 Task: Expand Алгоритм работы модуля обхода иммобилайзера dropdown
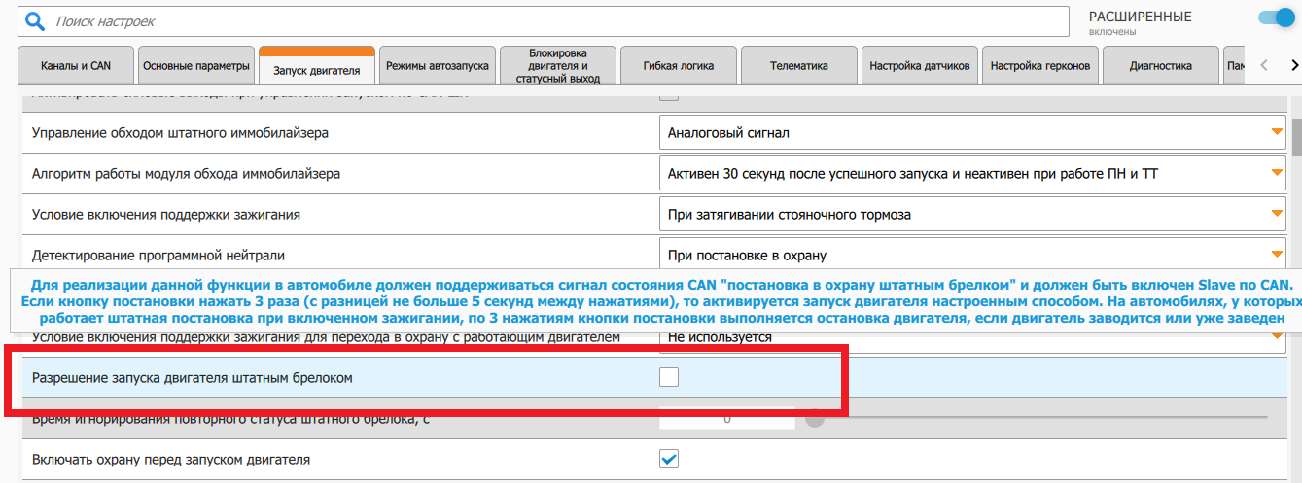point(972,174)
